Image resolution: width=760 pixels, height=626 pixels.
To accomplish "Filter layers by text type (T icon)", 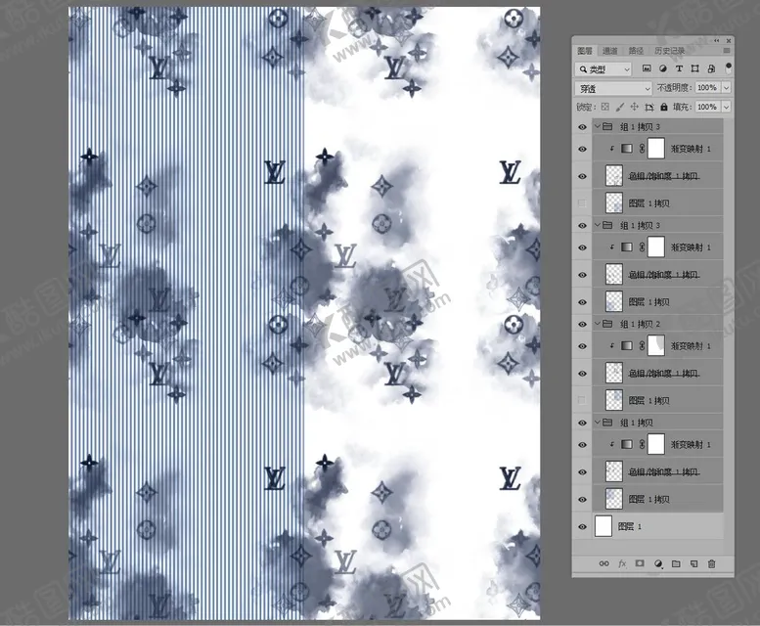I will click(679, 68).
